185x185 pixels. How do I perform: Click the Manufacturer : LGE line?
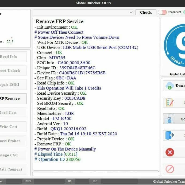coord(54,114)
